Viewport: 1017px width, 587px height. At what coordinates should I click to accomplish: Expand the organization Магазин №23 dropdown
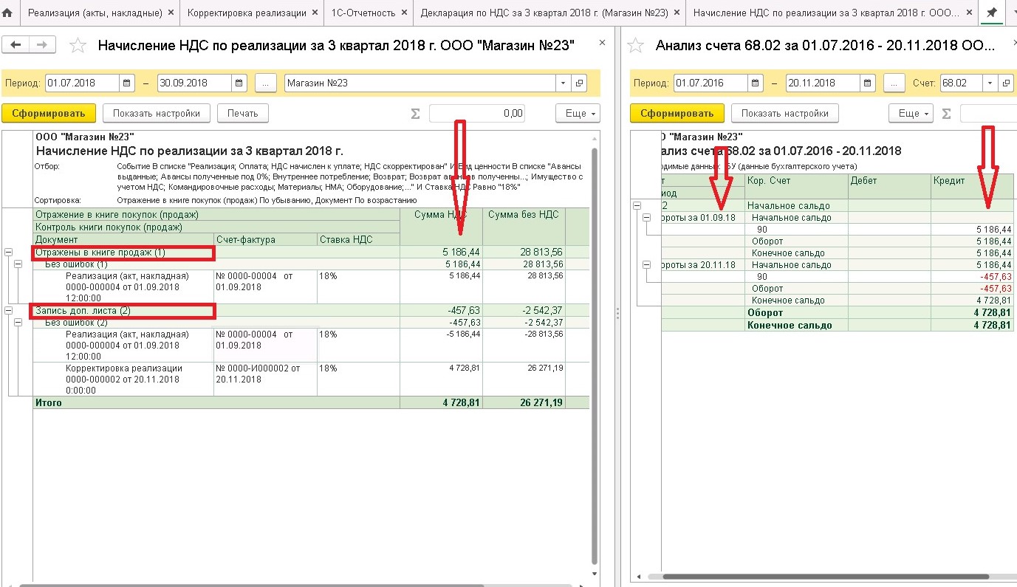(x=564, y=83)
